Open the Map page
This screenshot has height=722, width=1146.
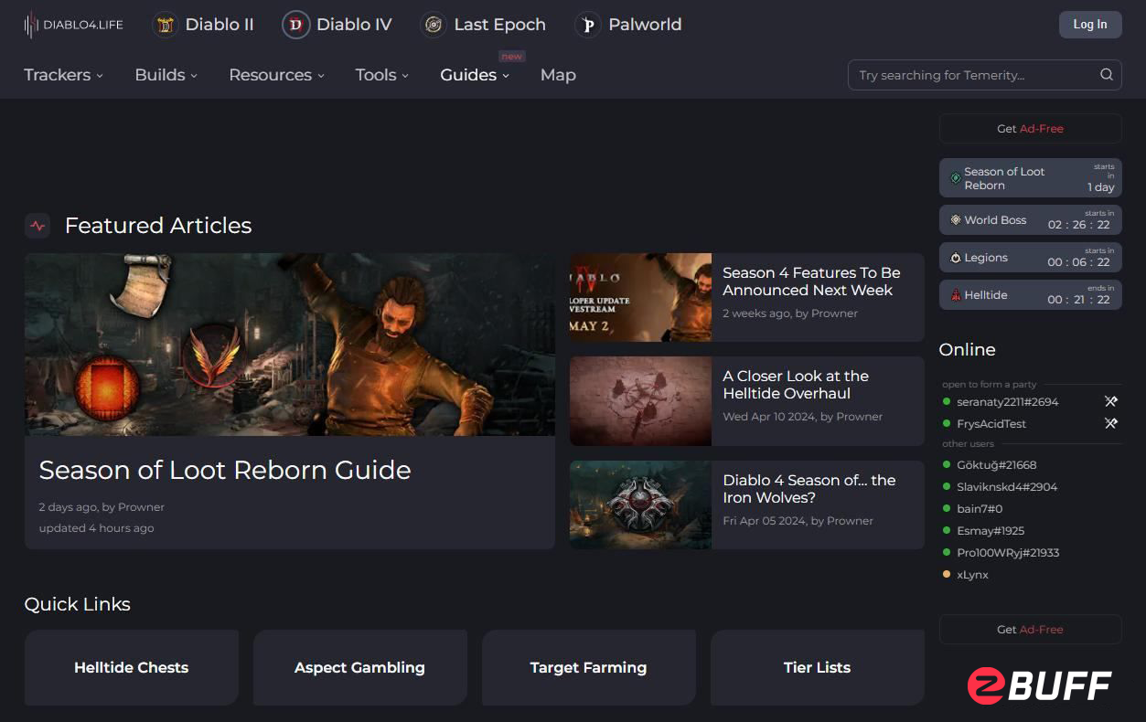558,75
